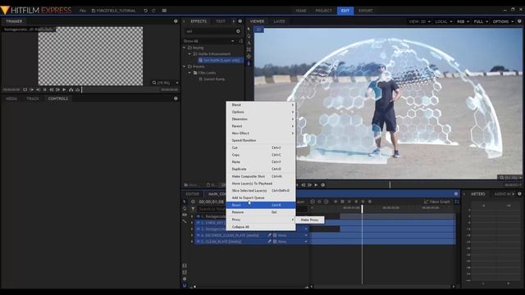525x295 pixels.
Task: Open the Value Graph view
Action: coord(437,202)
